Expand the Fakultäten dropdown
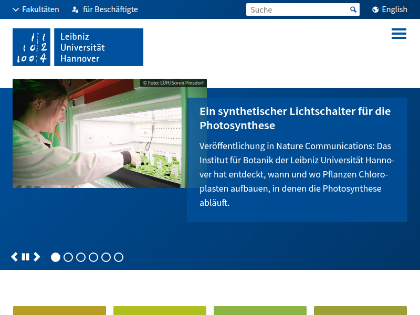 tap(36, 9)
